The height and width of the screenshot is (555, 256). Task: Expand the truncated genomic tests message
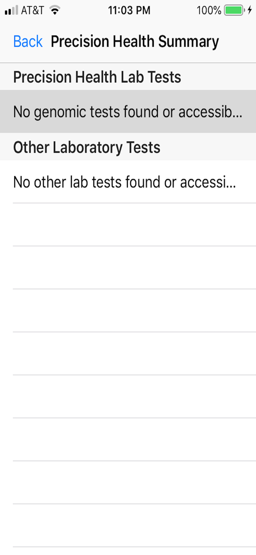(128, 111)
